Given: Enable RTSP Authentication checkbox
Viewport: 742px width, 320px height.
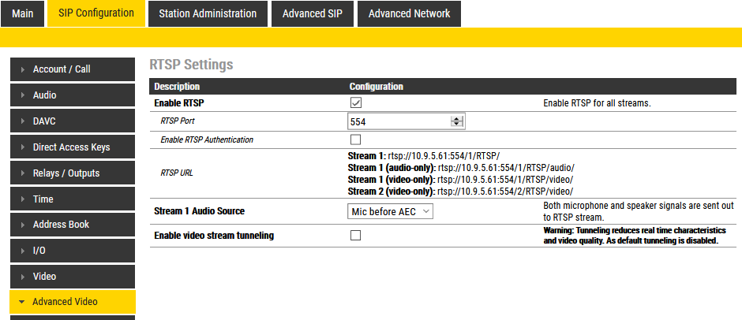Looking at the screenshot, I should 355,140.
